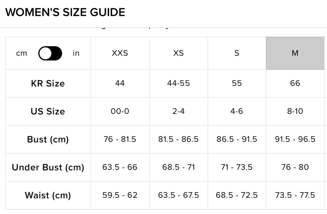Click the Waist (cm) row label
Viewport: 327px width, 214px height.
pos(48,195)
